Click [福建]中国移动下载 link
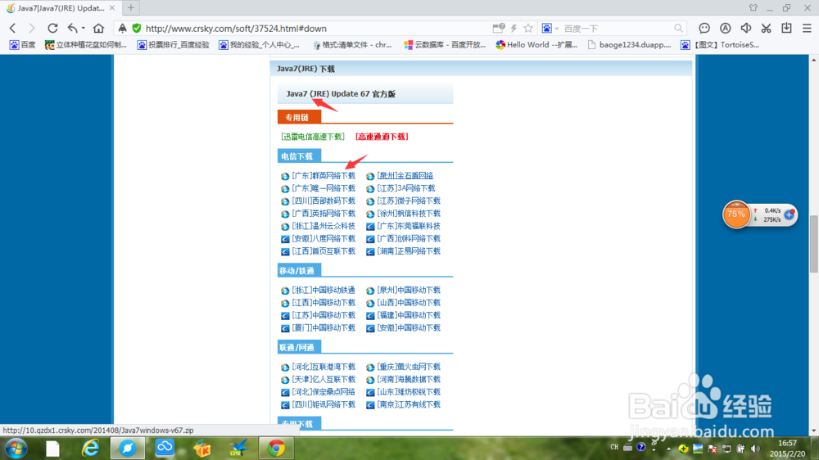 click(x=409, y=315)
